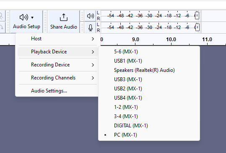
Task: Expand the Recording Channels chevron arrow
Action: tap(93, 78)
